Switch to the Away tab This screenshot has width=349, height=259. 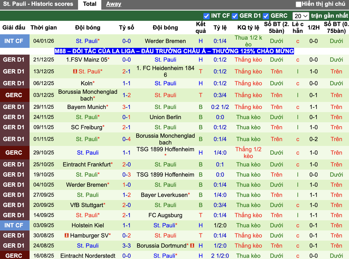click(114, 4)
